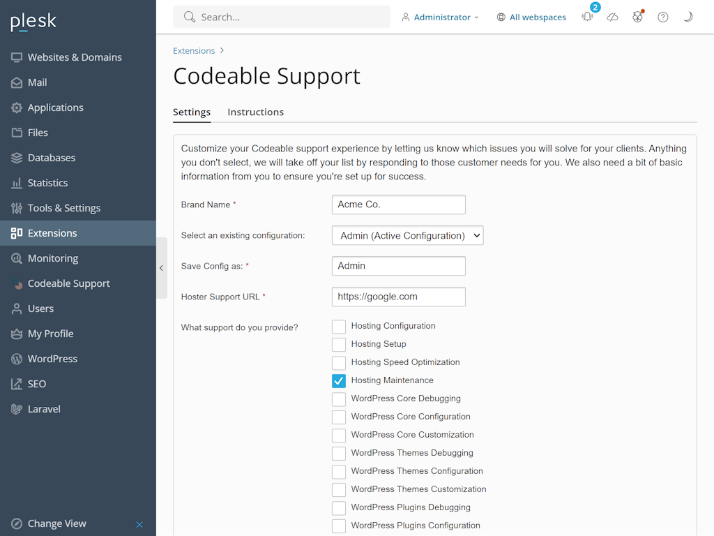Switch to the Instructions tab

(255, 112)
